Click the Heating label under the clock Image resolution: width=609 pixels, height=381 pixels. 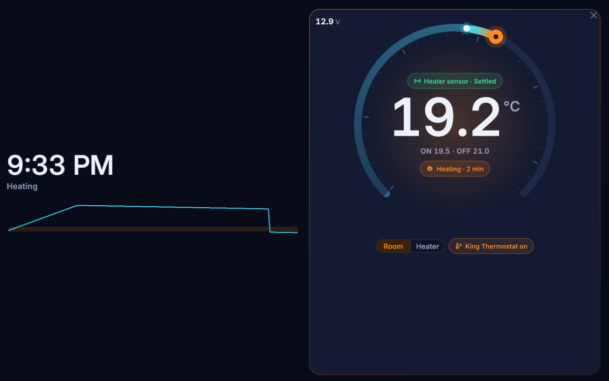pyautogui.click(x=22, y=186)
